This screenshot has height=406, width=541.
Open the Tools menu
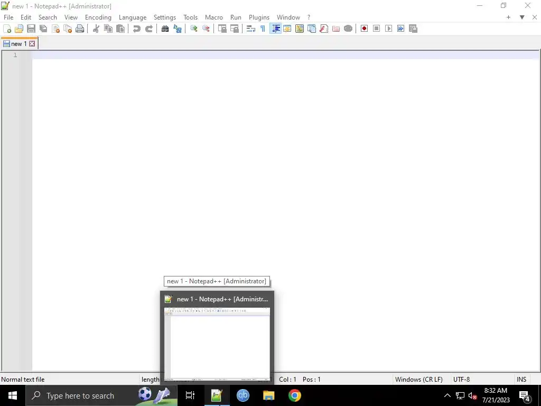click(x=190, y=17)
